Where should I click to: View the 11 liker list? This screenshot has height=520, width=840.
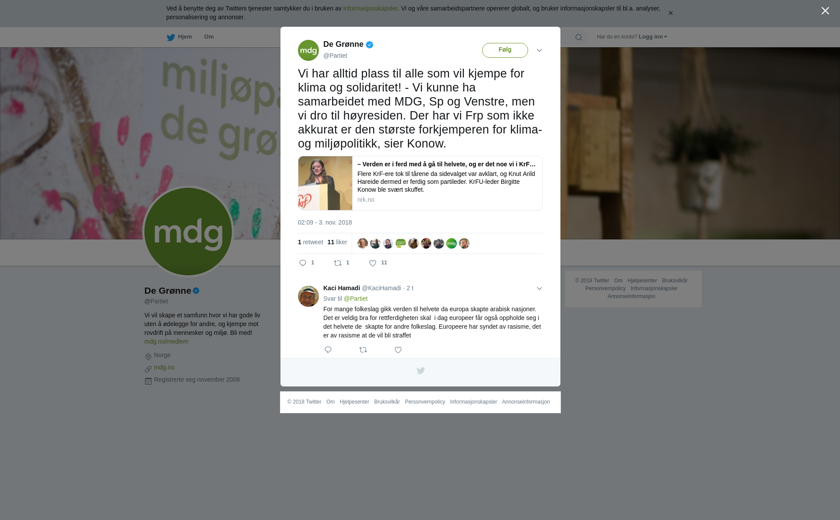tap(337, 242)
